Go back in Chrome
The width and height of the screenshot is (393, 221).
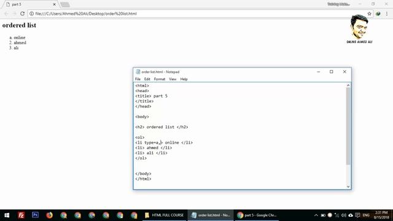[x=6, y=14]
